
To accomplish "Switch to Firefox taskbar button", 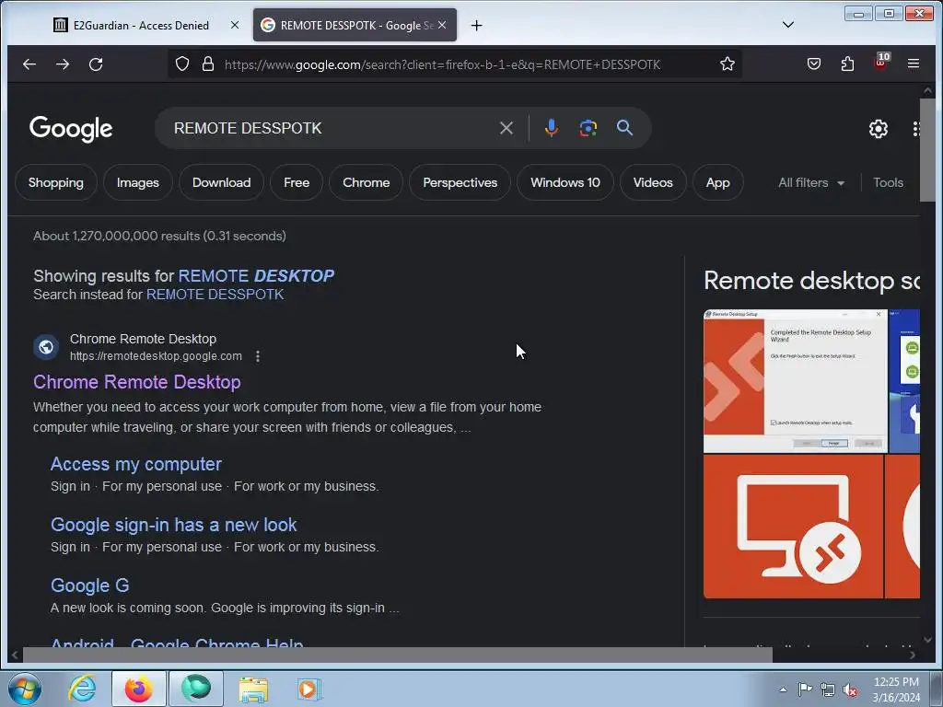I will coord(138,689).
